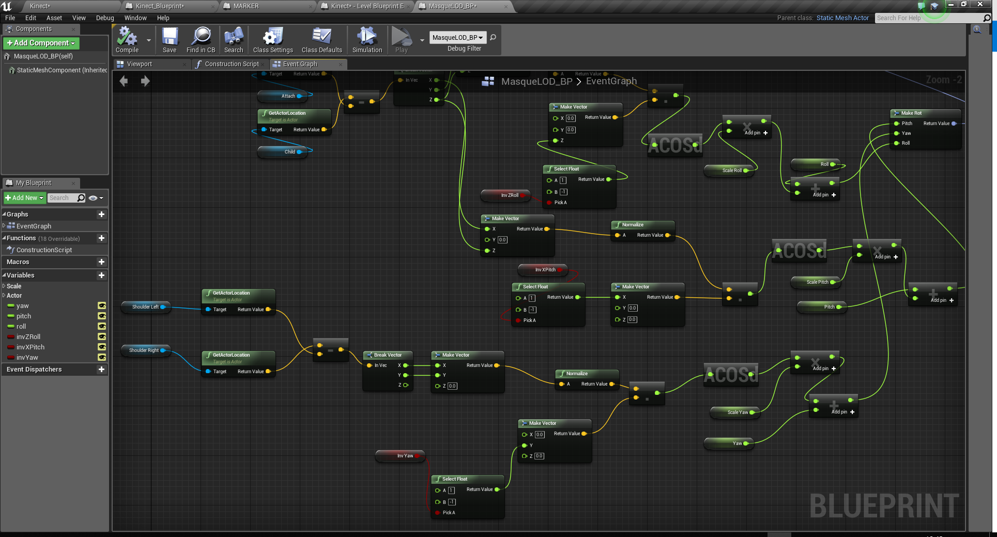Click MasqueLOD_BP in the graph breadcrumb
The width and height of the screenshot is (997, 537).
537,81
